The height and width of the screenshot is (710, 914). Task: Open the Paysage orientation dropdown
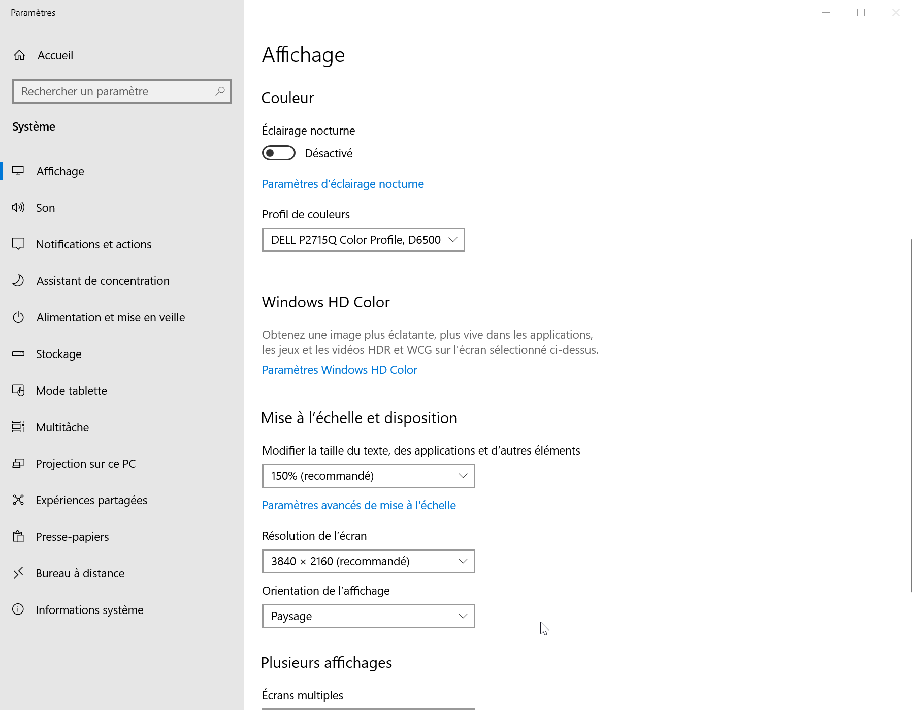click(x=368, y=616)
